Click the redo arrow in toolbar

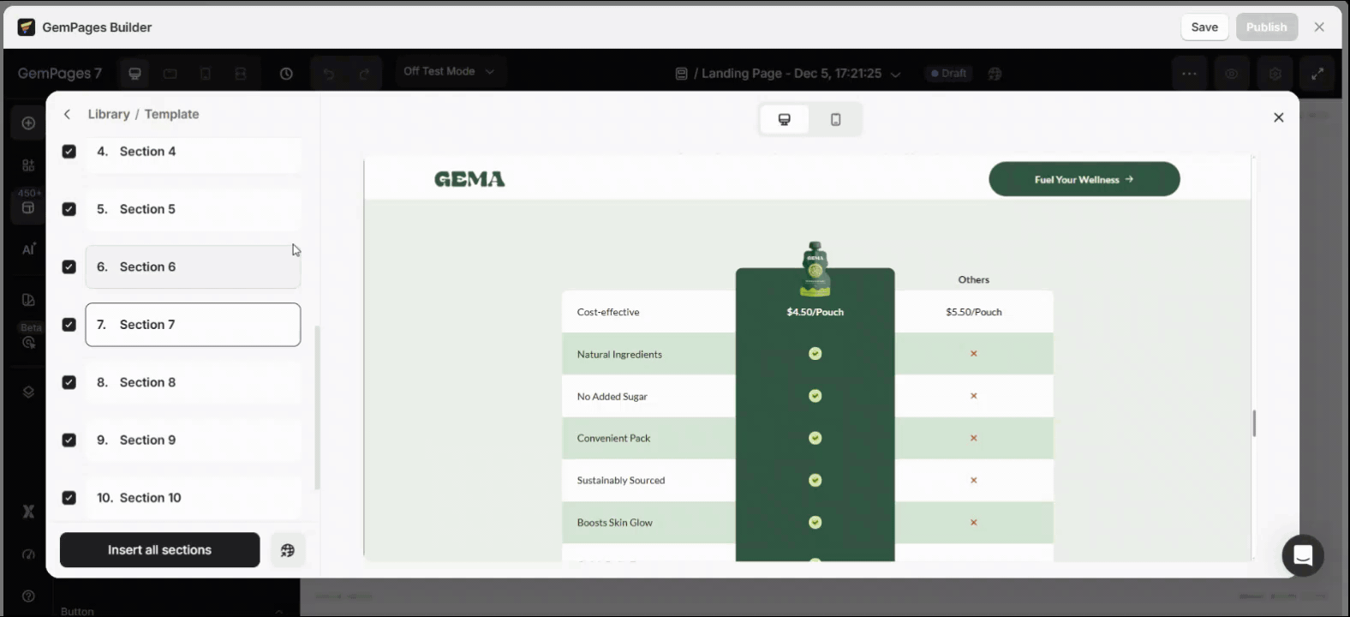click(x=364, y=74)
